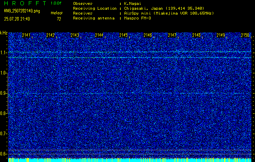Click the 2148 time marker
Screen dimensions: 255x162
pos(196,35)
